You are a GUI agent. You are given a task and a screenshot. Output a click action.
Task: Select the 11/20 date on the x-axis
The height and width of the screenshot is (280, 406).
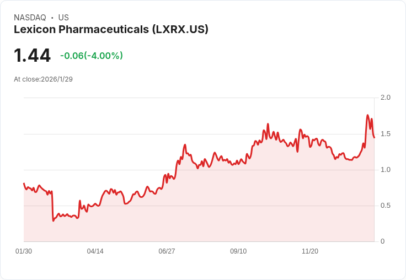[x=310, y=251]
